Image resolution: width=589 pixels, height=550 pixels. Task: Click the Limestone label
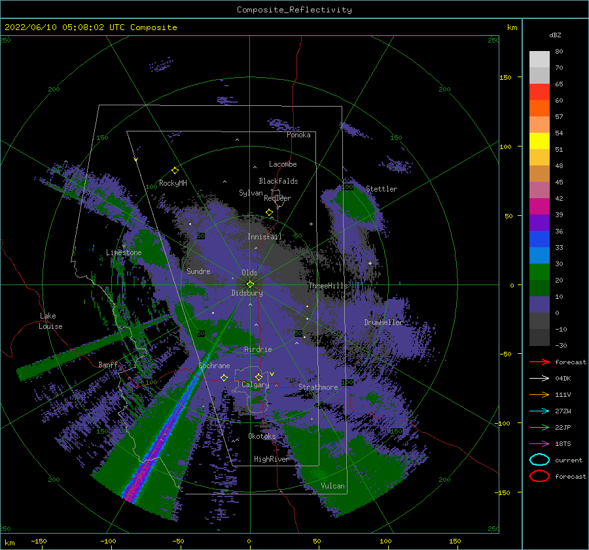(124, 252)
